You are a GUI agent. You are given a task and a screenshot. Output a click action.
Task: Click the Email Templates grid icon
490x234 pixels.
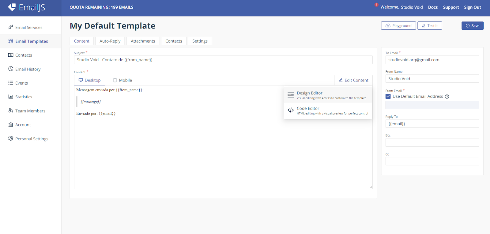pyautogui.click(x=11, y=41)
